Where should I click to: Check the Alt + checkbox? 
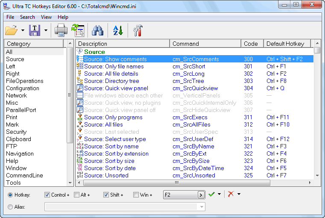coord(77,195)
